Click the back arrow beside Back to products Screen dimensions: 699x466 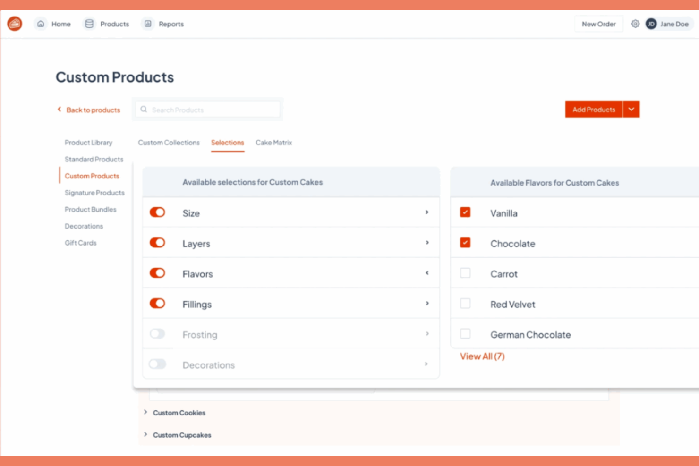click(x=59, y=109)
